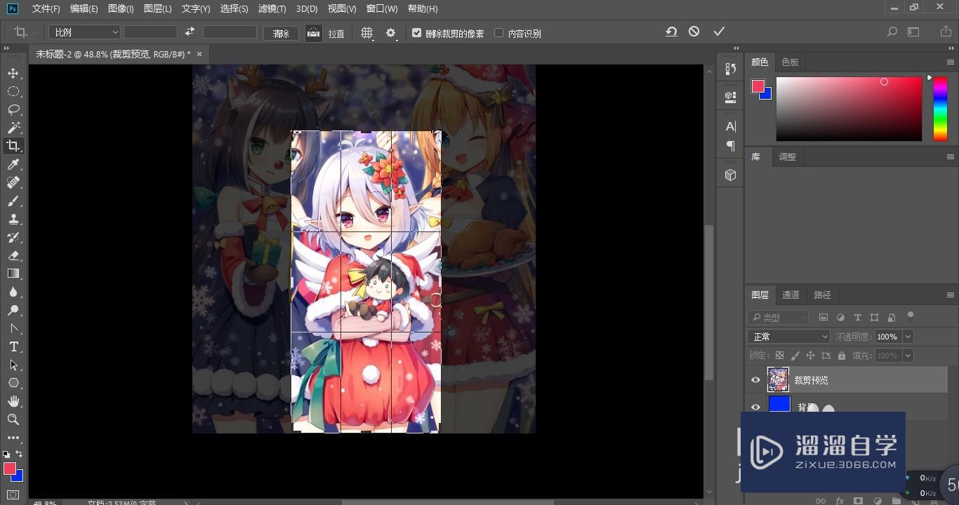This screenshot has width=959, height=505.
Task: Toggle the layer filter switch
Action: [911, 316]
